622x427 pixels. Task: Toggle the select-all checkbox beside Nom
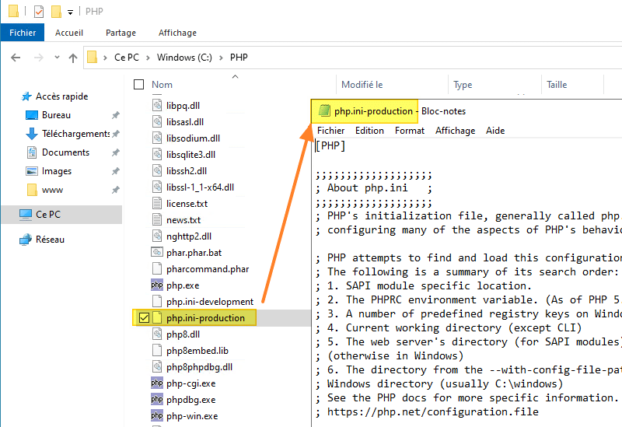pos(139,85)
